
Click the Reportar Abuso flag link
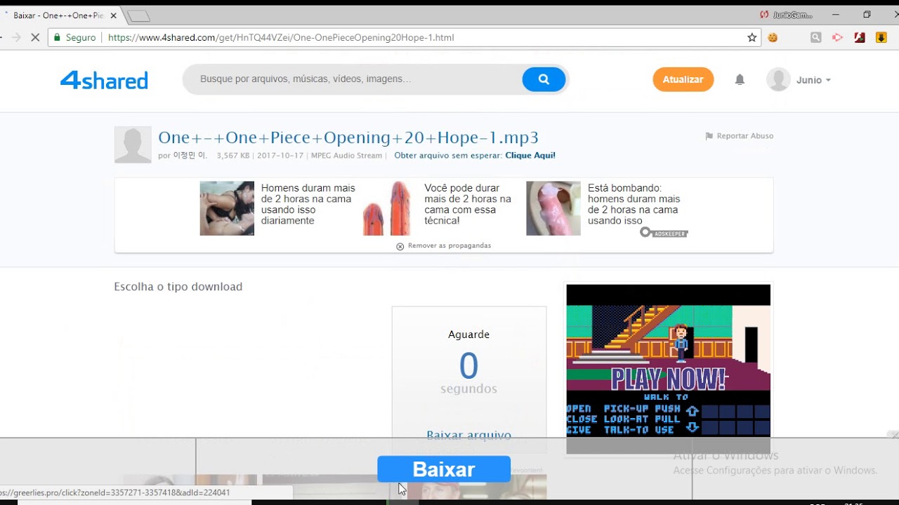(x=740, y=136)
